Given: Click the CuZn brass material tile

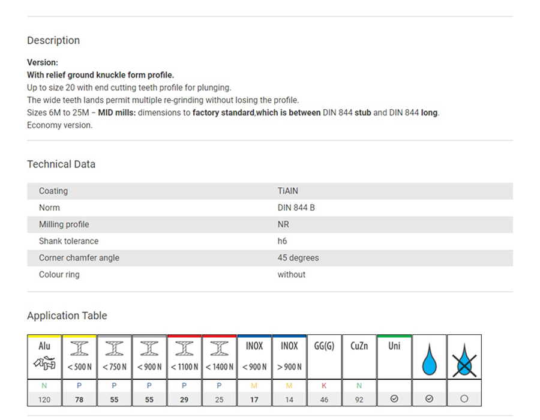Looking at the screenshot, I should [x=359, y=357].
